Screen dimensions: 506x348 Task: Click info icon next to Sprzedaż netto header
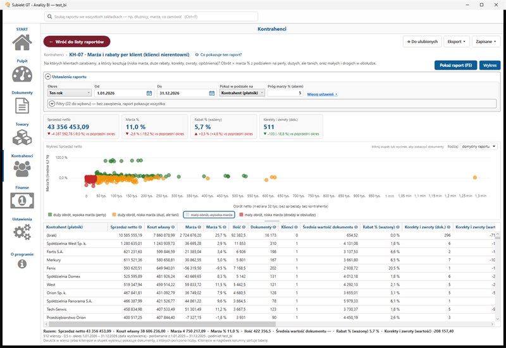click(140, 227)
